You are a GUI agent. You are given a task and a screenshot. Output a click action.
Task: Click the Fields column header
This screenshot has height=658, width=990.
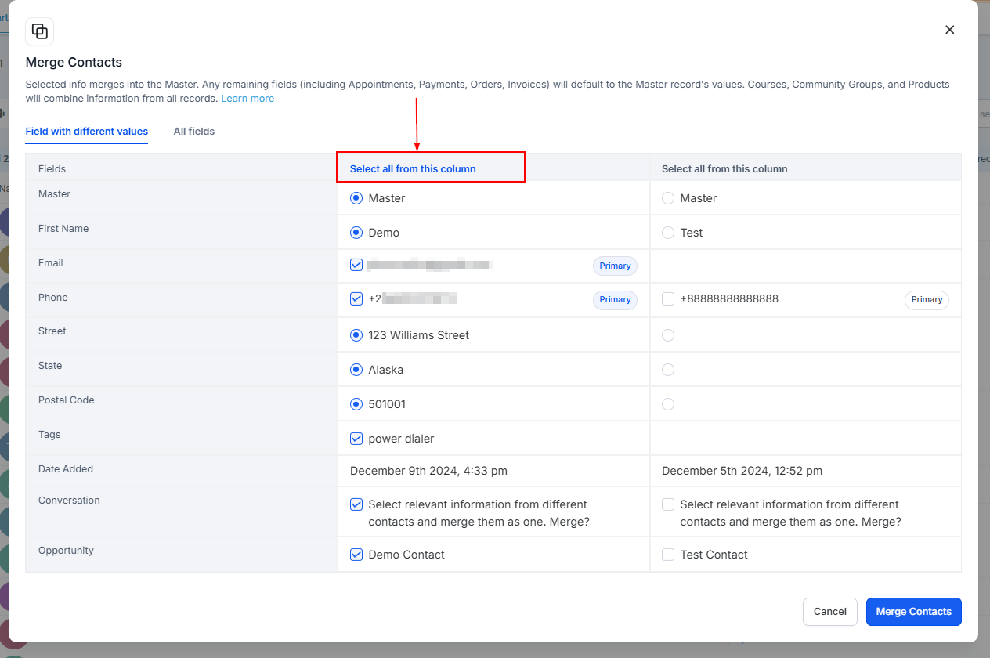52,169
